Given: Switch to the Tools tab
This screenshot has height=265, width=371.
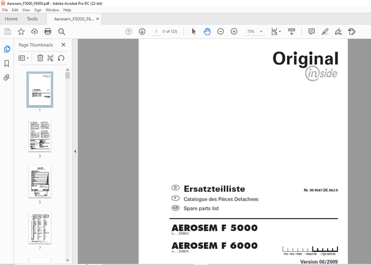Looking at the screenshot, I should click(32, 19).
